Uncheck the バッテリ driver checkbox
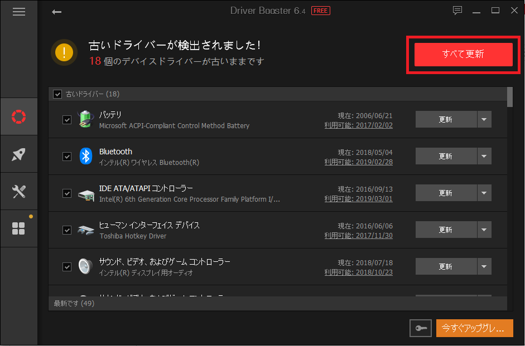The height and width of the screenshot is (346, 525). tap(67, 119)
